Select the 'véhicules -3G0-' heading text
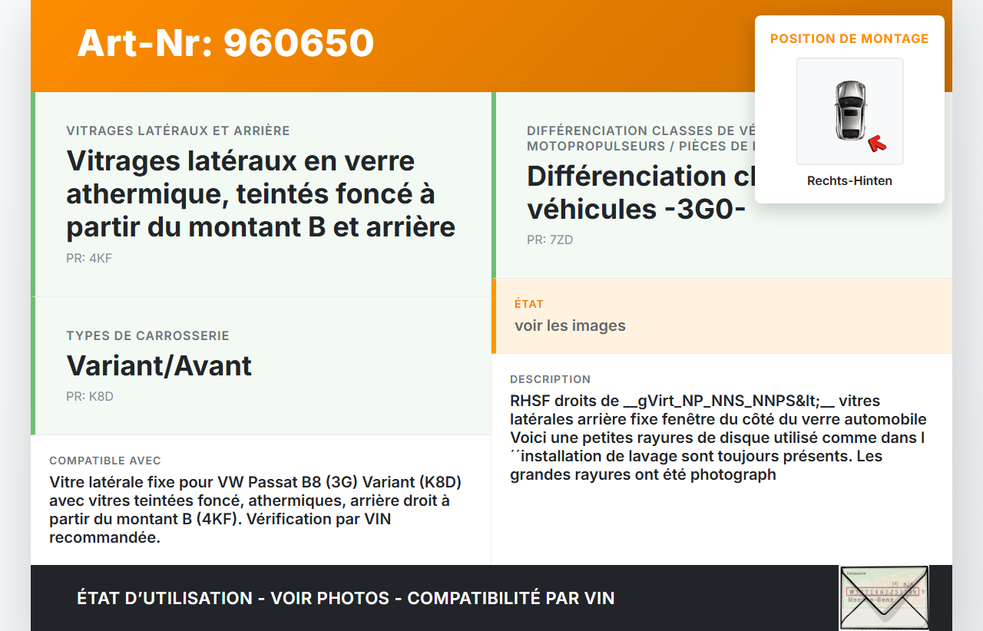 pos(637,209)
